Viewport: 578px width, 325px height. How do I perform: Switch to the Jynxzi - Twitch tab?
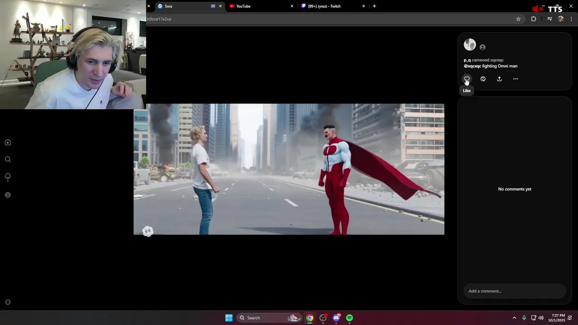click(333, 6)
